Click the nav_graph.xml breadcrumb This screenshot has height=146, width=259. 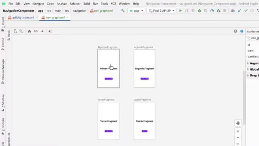pyautogui.click(x=102, y=11)
